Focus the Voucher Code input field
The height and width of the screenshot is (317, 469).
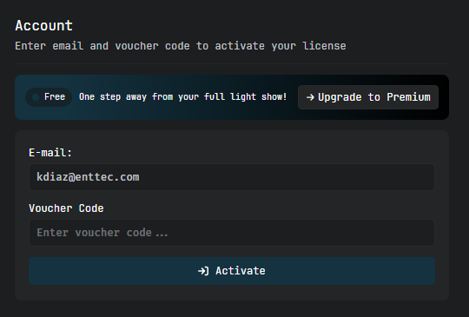(232, 233)
